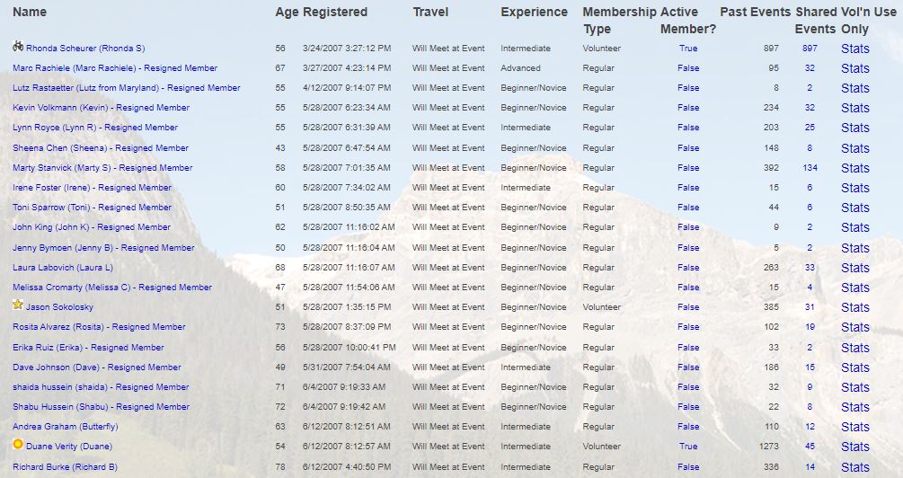903x478 pixels.
Task: View Stats for Duane Verity
Action: [855, 447]
